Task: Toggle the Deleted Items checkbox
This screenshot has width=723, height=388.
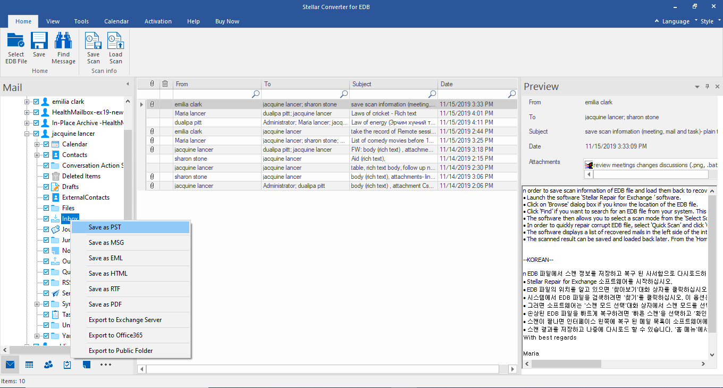Action: [46, 176]
